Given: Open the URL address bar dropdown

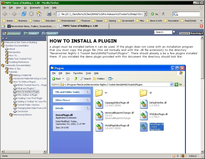Looking at the screenshot, I should point(145,14).
